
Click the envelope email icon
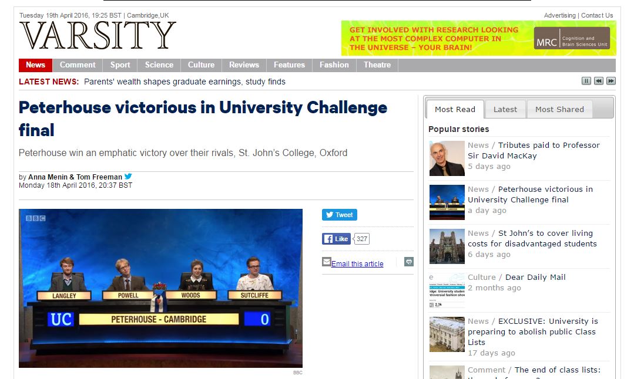click(327, 262)
